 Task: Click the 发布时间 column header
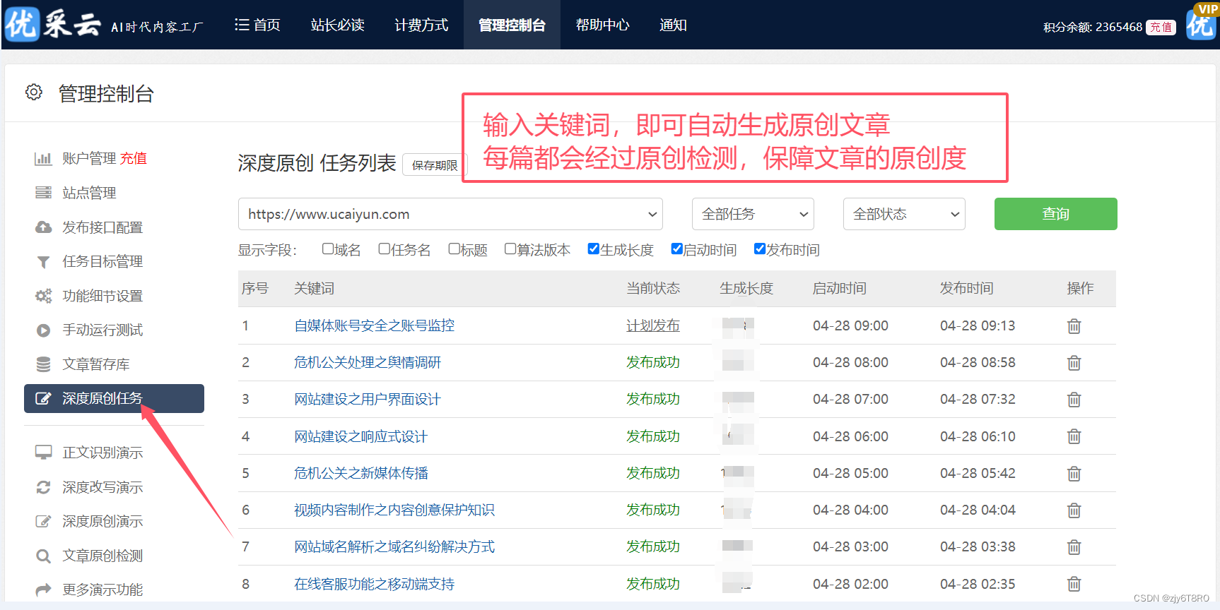pos(966,288)
